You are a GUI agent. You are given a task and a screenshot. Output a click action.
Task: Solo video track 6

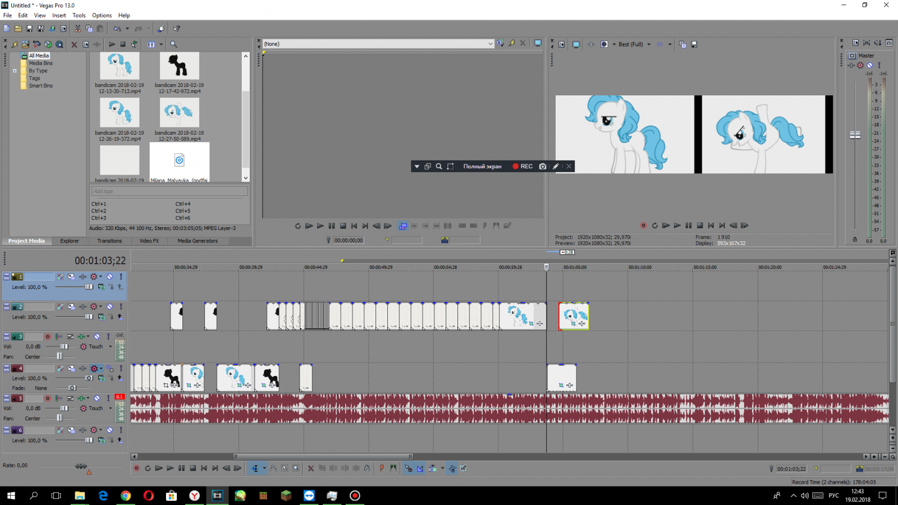[x=121, y=430]
